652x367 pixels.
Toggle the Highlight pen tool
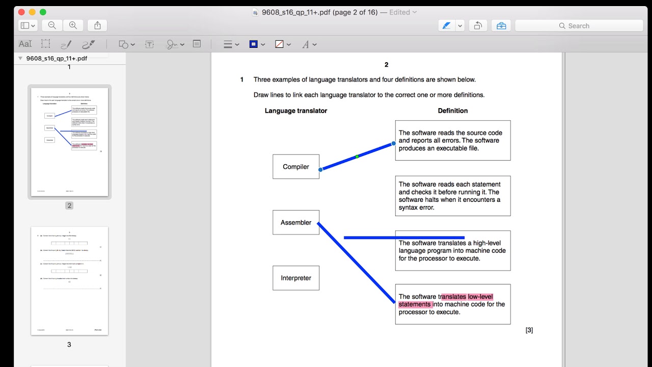click(x=447, y=25)
